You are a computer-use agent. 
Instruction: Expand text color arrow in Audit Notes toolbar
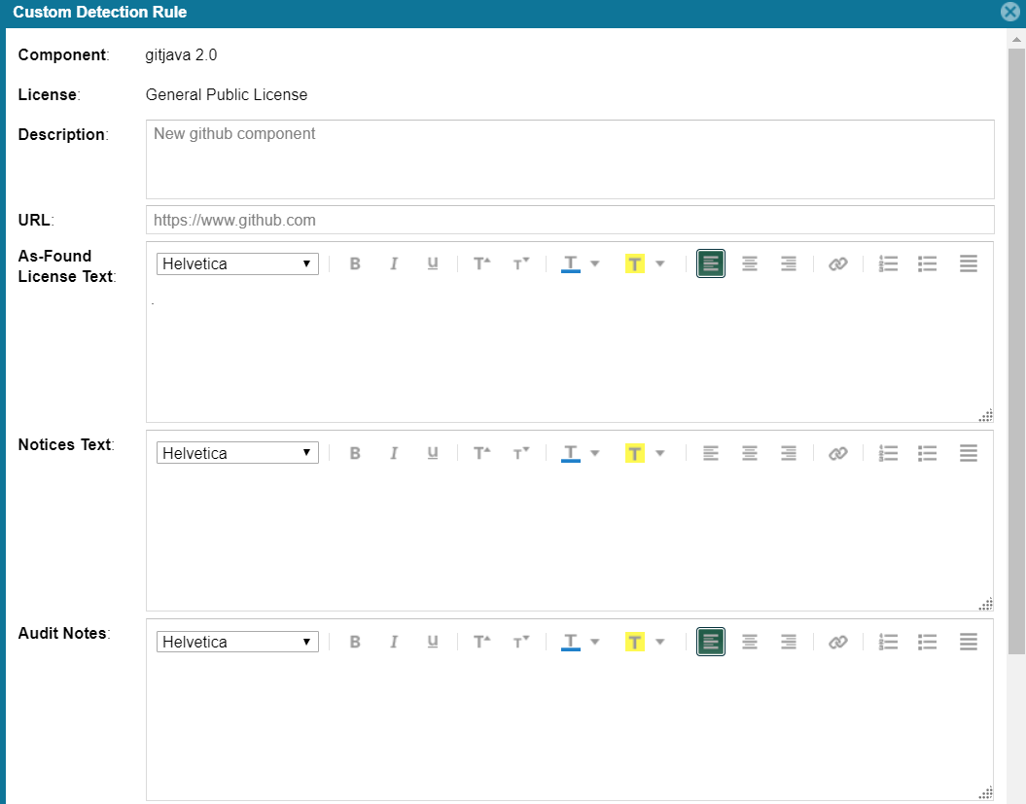coord(595,642)
